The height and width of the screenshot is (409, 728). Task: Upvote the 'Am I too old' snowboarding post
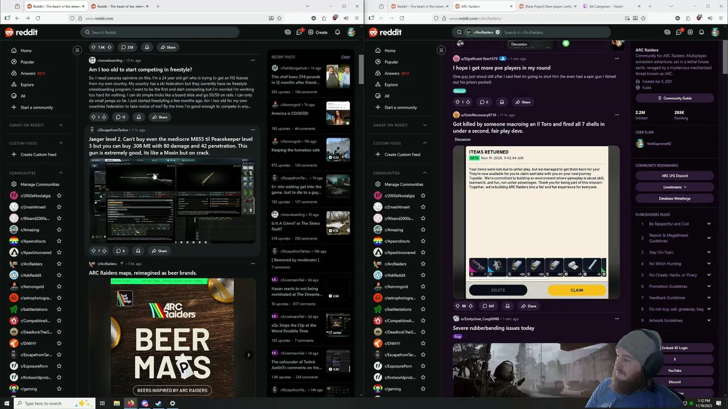[93, 117]
